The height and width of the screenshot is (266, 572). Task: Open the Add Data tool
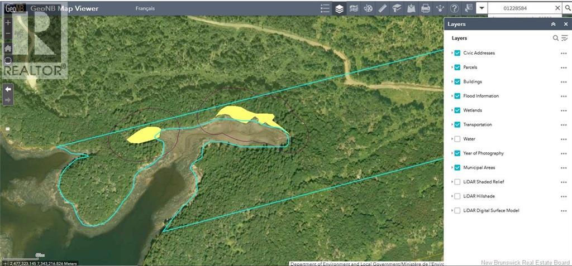[x=411, y=8]
